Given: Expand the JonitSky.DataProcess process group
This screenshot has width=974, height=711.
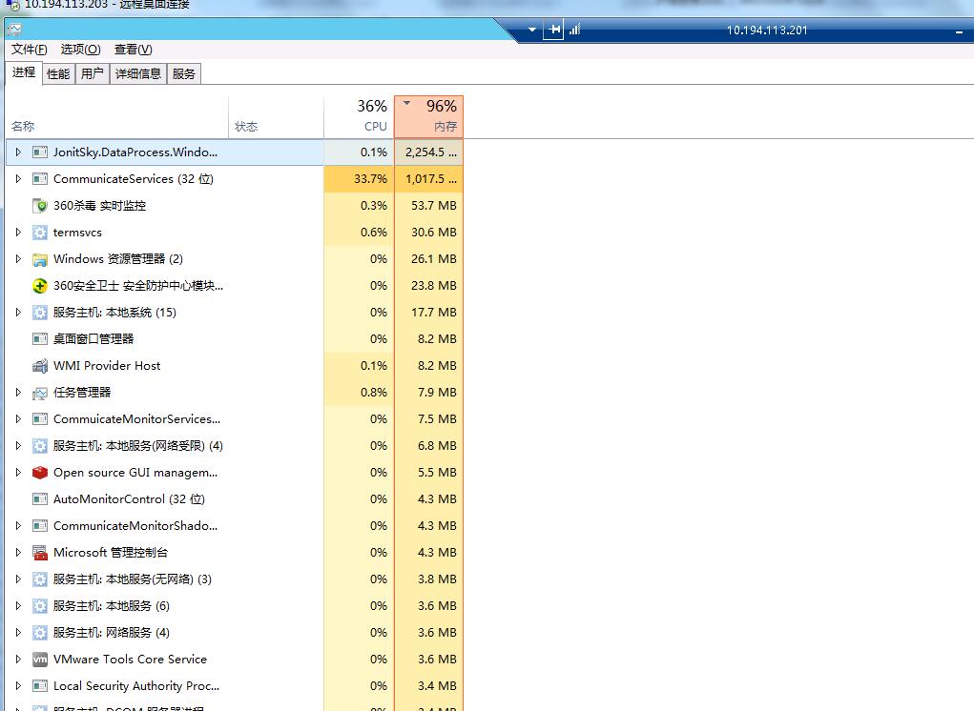Looking at the screenshot, I should (x=18, y=152).
